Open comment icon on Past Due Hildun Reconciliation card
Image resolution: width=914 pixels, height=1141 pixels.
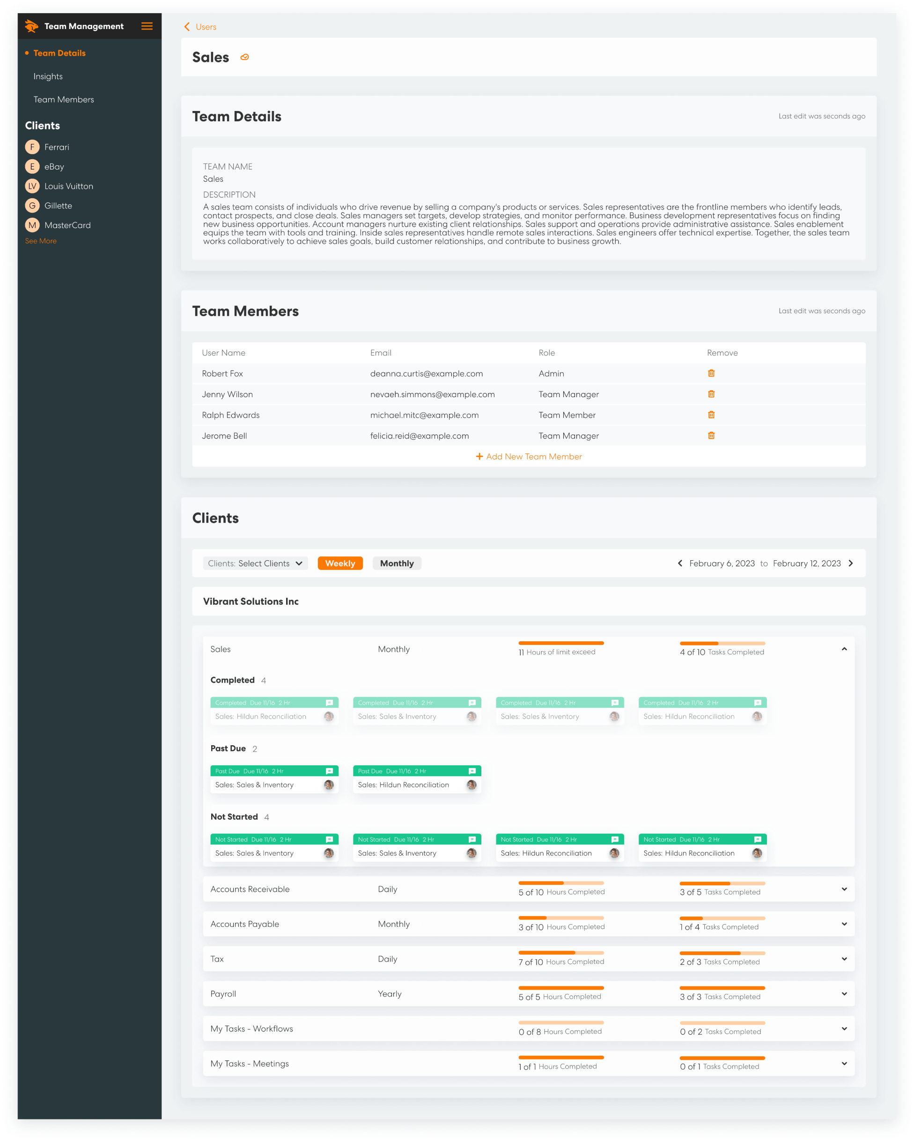[x=472, y=771]
